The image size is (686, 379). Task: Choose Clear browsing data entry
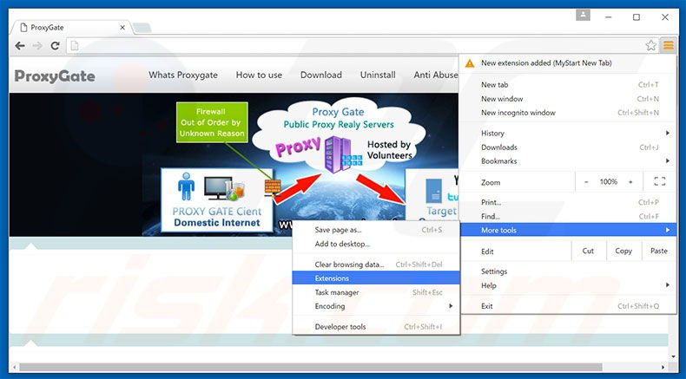[x=376, y=265]
